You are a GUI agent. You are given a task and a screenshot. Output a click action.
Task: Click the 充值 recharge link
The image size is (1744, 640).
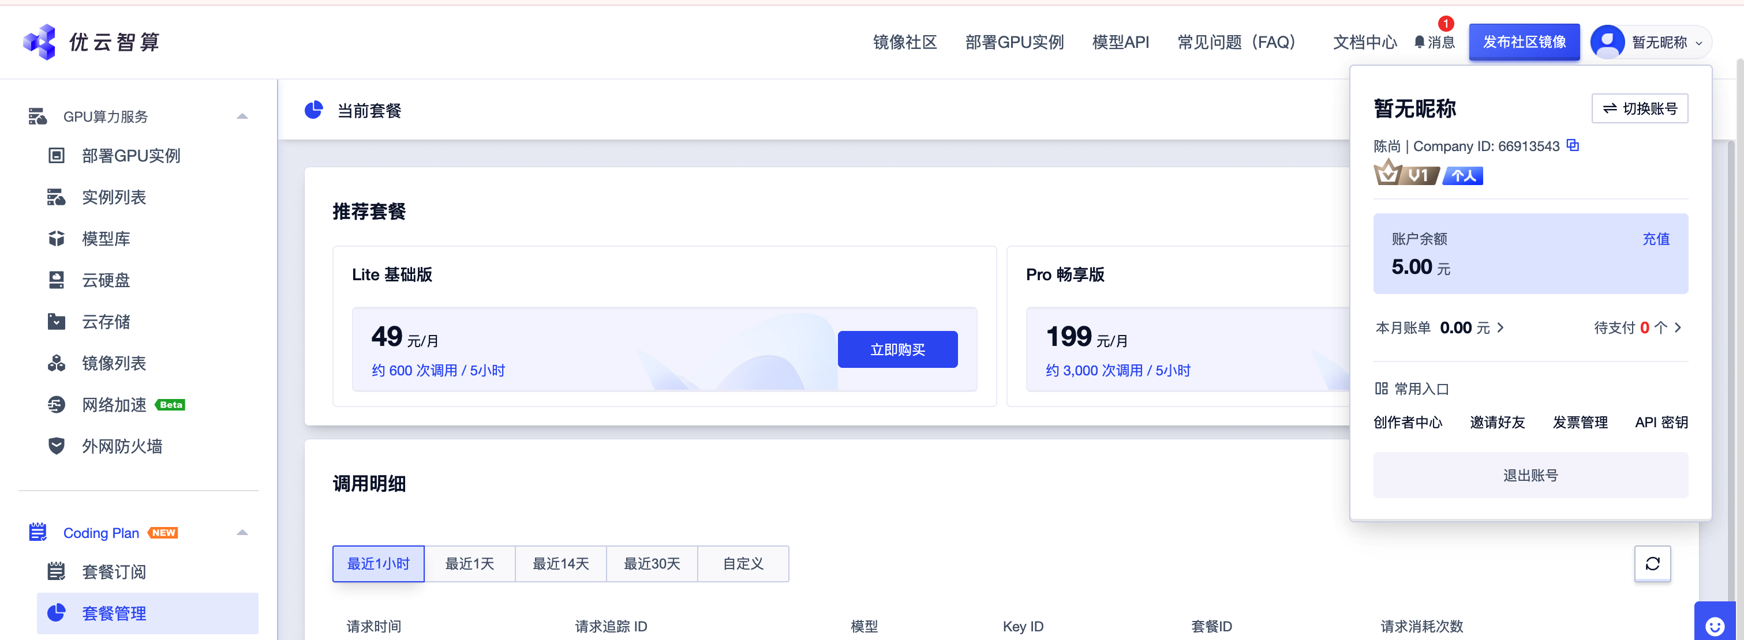pyautogui.click(x=1655, y=239)
